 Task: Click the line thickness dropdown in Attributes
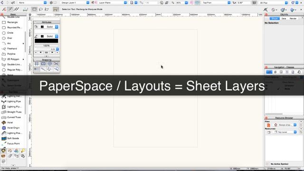(57, 49)
